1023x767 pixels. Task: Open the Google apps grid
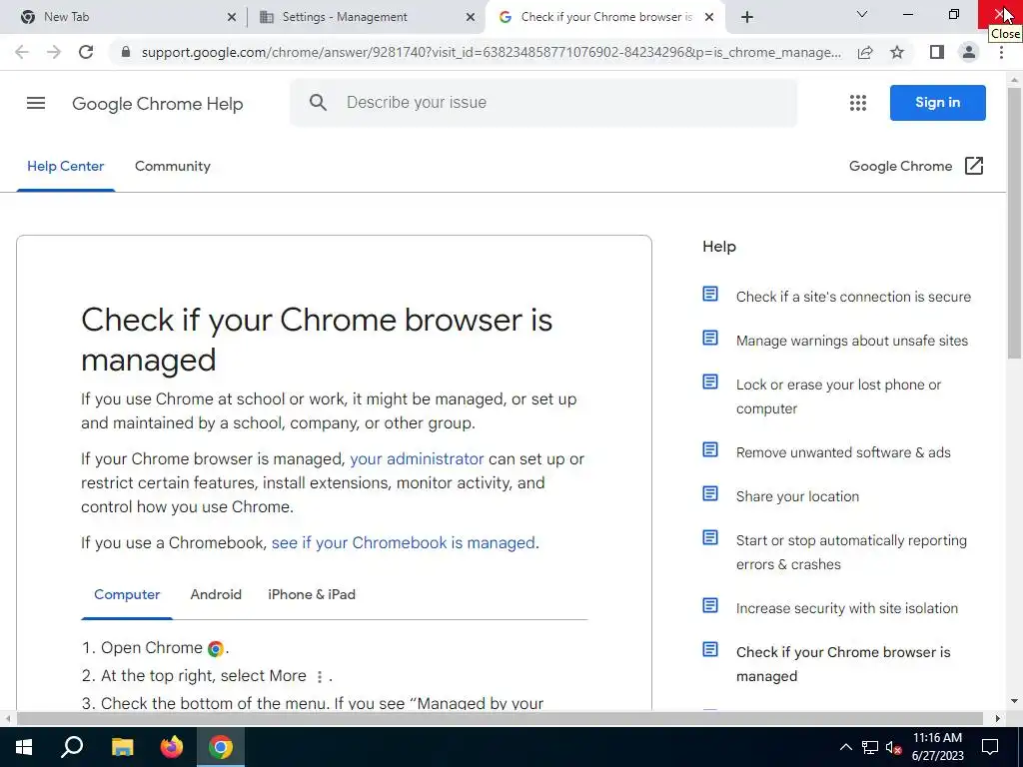858,103
